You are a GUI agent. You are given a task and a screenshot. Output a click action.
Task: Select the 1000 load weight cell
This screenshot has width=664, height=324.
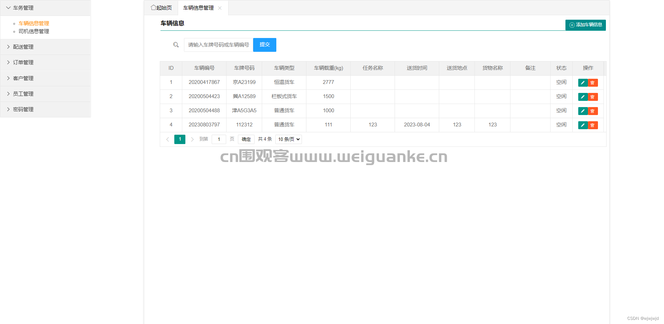coord(329,111)
